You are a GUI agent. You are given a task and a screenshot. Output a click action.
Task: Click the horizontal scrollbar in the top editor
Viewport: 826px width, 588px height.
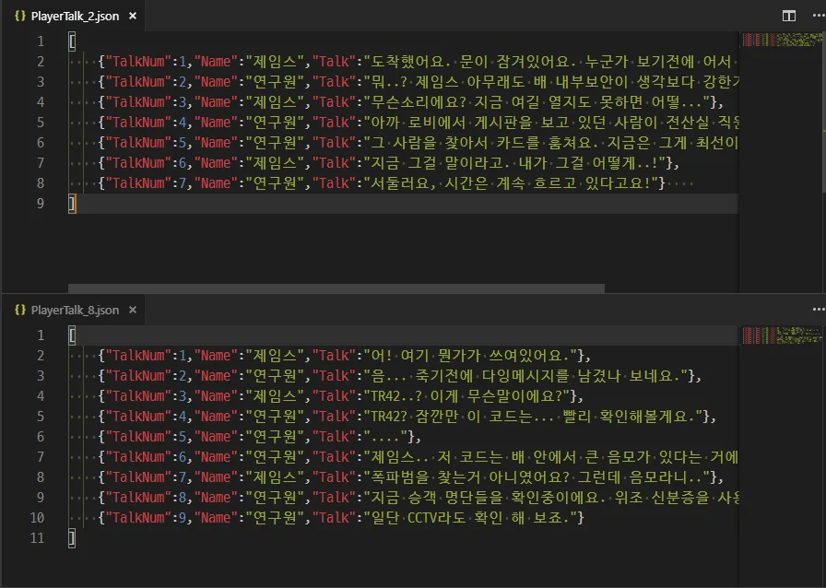(x=336, y=288)
